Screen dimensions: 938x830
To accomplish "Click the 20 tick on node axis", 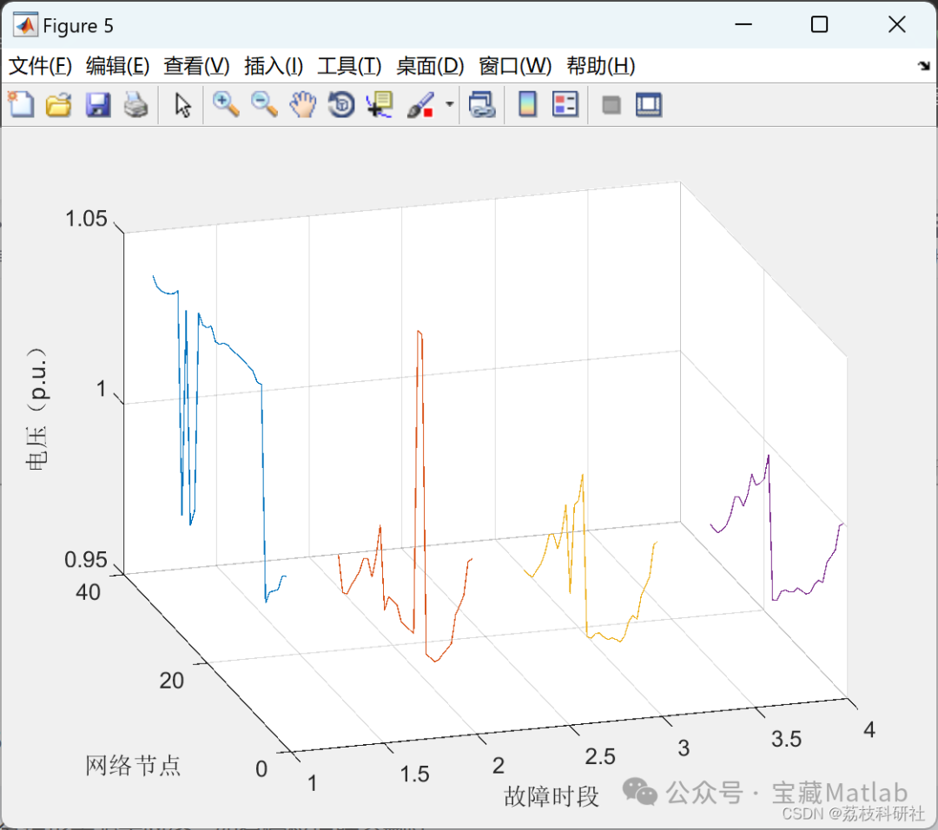I will click(x=172, y=681).
